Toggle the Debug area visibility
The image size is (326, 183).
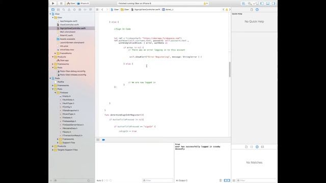268,4
